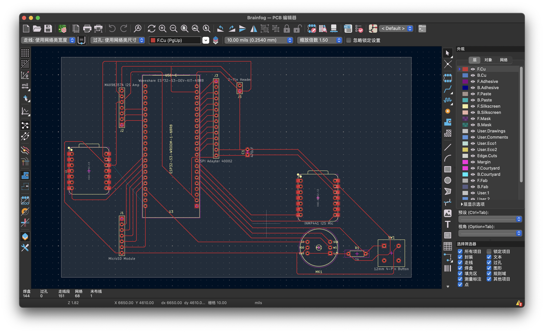The width and height of the screenshot is (544, 333).
Task: Click the Refresh view icon
Action: (x=151, y=29)
